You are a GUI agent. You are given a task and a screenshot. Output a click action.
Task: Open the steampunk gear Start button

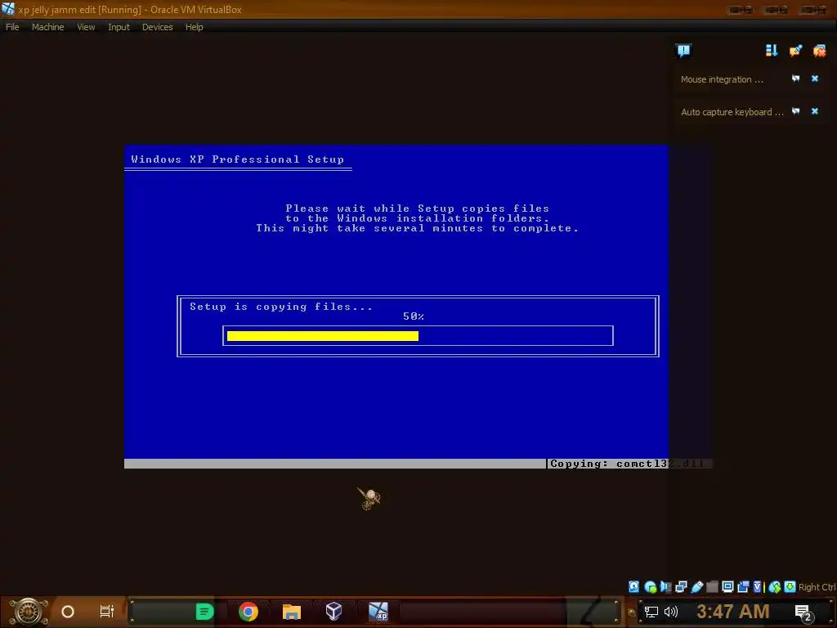tap(29, 612)
